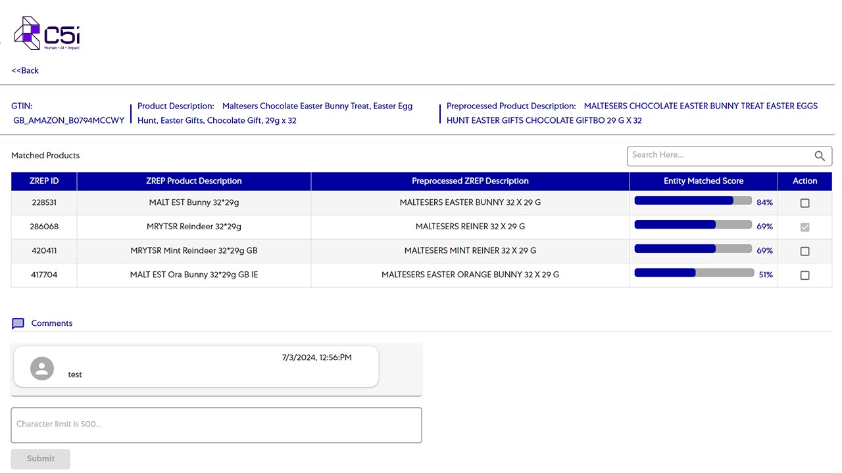Click the 84% score value
The height and width of the screenshot is (473, 842).
click(764, 203)
